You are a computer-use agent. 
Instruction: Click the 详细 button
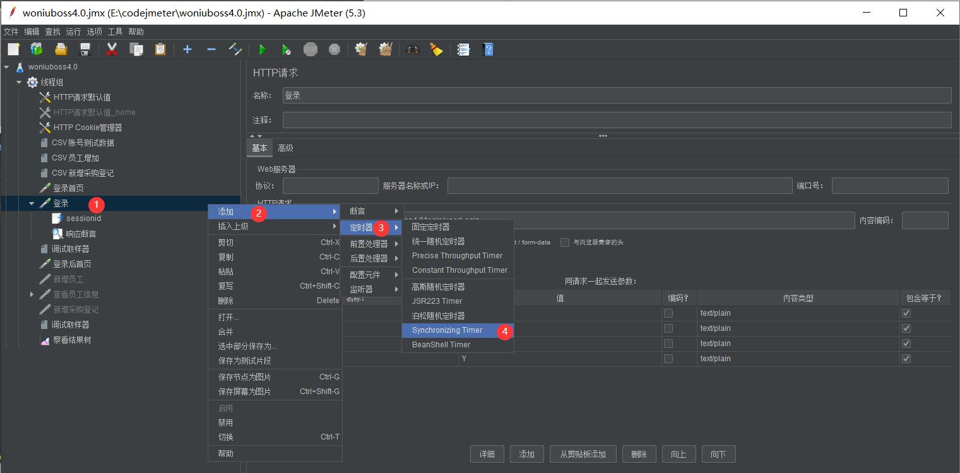[x=487, y=454]
